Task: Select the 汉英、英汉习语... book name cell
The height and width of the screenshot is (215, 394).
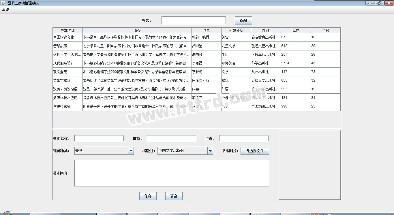Action: coord(68,89)
